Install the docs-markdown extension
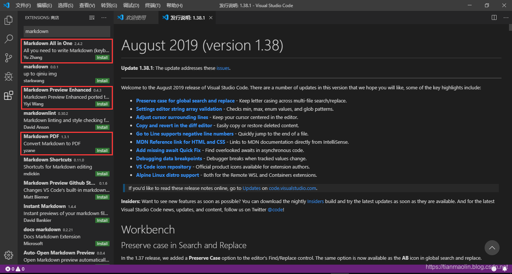512x274 pixels. pyautogui.click(x=102, y=244)
